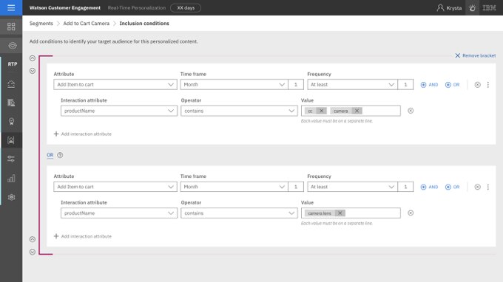
Task: Click the IBM logo
Action: 489,7
